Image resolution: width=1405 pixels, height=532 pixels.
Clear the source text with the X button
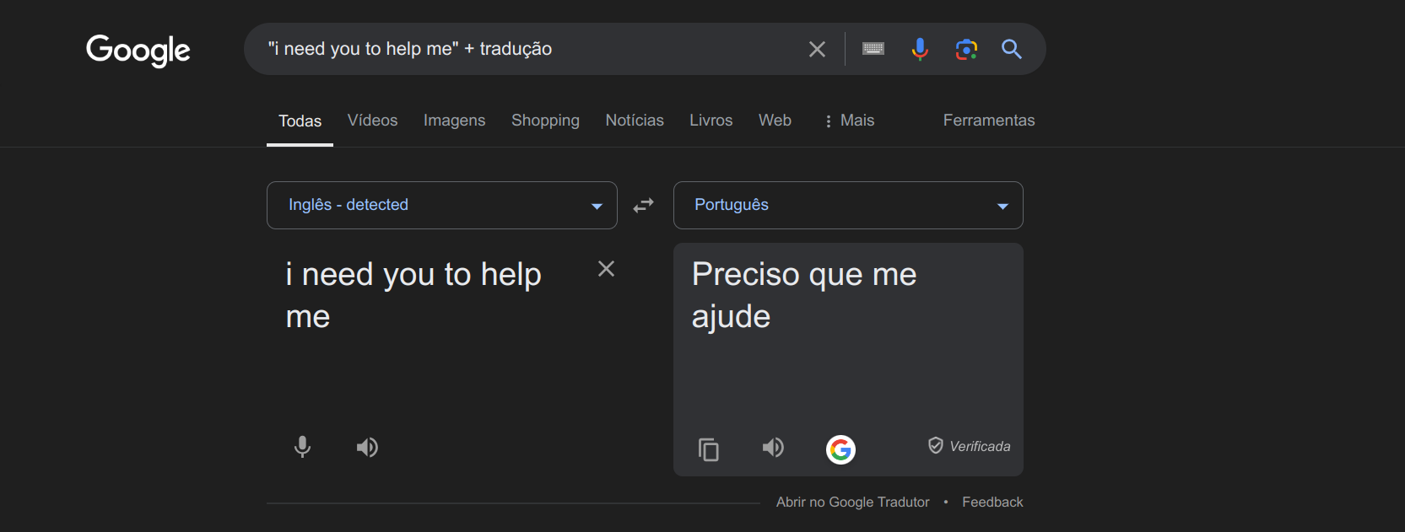click(606, 268)
